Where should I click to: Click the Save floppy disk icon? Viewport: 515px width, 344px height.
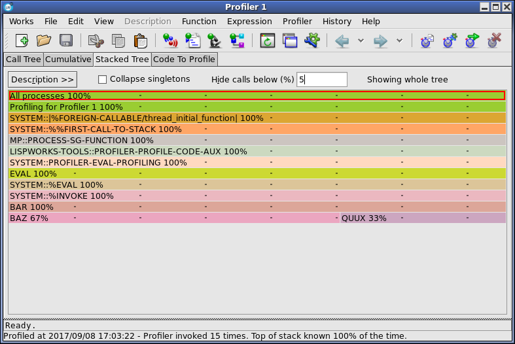(66, 41)
